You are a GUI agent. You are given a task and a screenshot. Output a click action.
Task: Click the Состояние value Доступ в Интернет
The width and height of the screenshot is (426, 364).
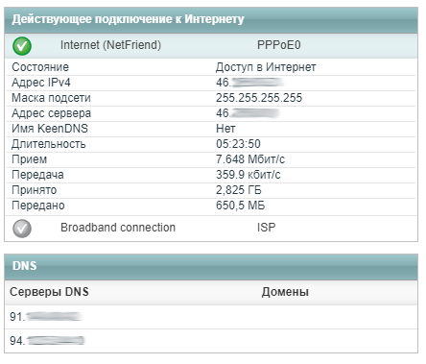266,67
